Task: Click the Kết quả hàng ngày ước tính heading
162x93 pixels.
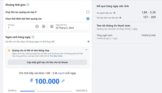Action: pyautogui.click(x=113, y=6)
